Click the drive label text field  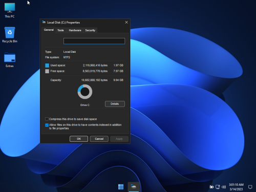[x=94, y=41]
